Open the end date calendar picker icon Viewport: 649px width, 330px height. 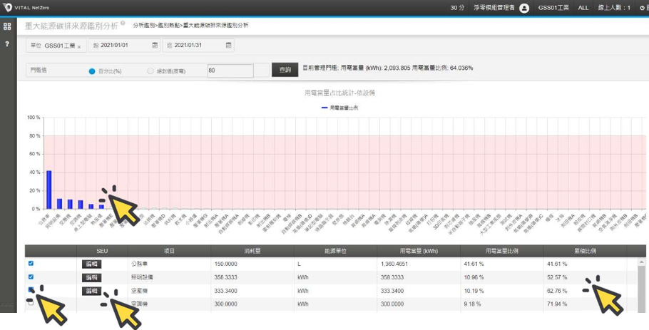(x=228, y=46)
